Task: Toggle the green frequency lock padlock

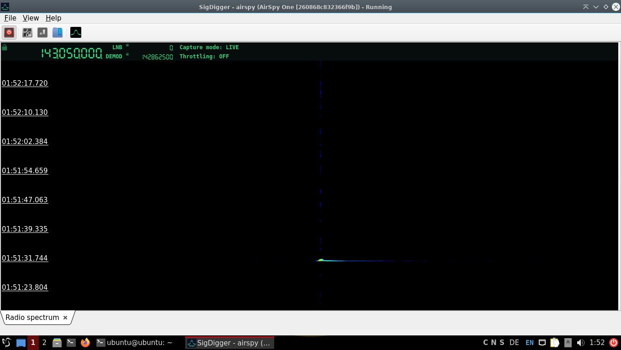Action: click(x=5, y=47)
